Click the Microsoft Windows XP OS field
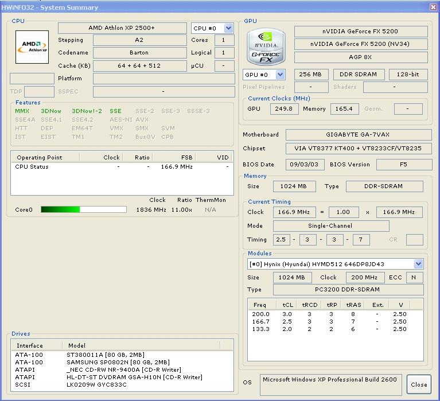 coord(331,383)
